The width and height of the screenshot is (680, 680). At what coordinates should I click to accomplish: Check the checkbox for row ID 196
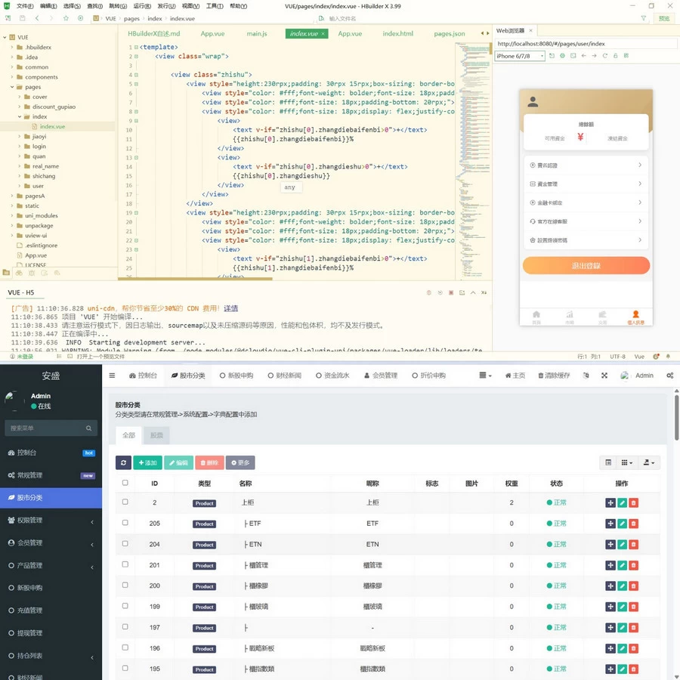point(125,648)
